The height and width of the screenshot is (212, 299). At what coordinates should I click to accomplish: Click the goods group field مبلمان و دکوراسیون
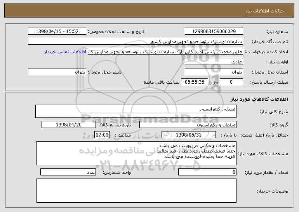click(188, 125)
